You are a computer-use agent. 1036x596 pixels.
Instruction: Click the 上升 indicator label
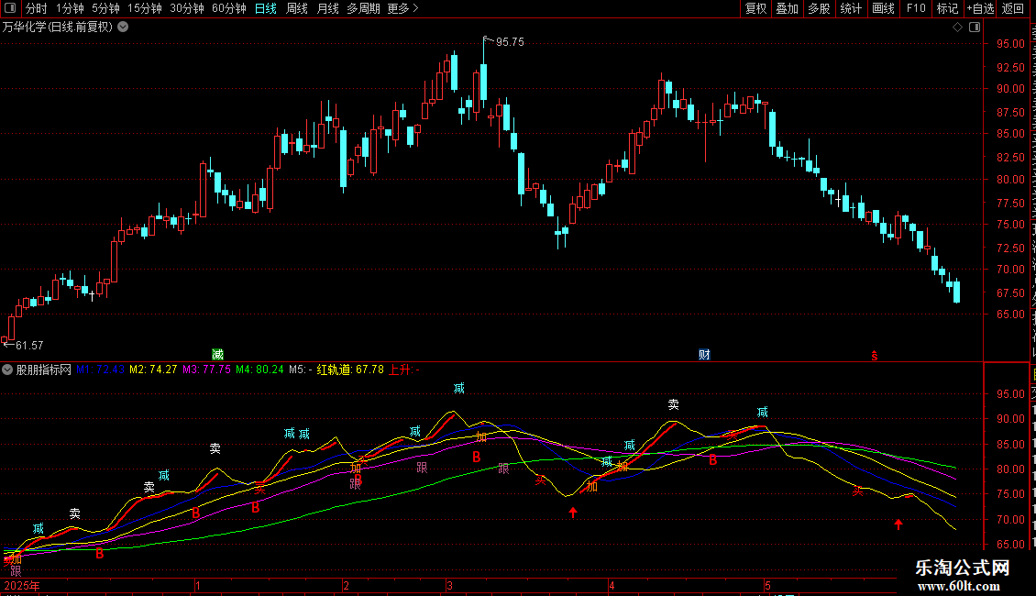(x=403, y=370)
